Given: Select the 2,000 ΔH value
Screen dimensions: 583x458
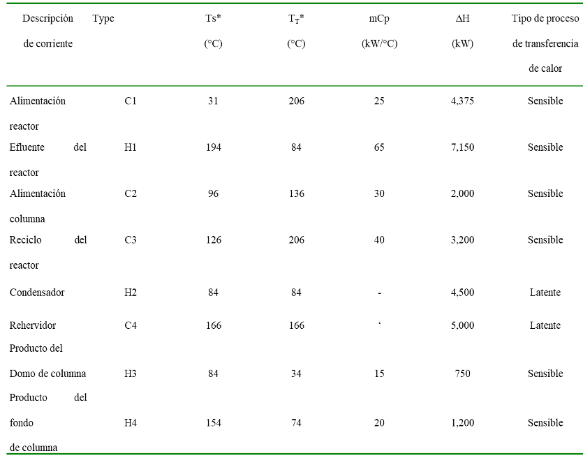Looking at the screenshot, I should tap(462, 193).
